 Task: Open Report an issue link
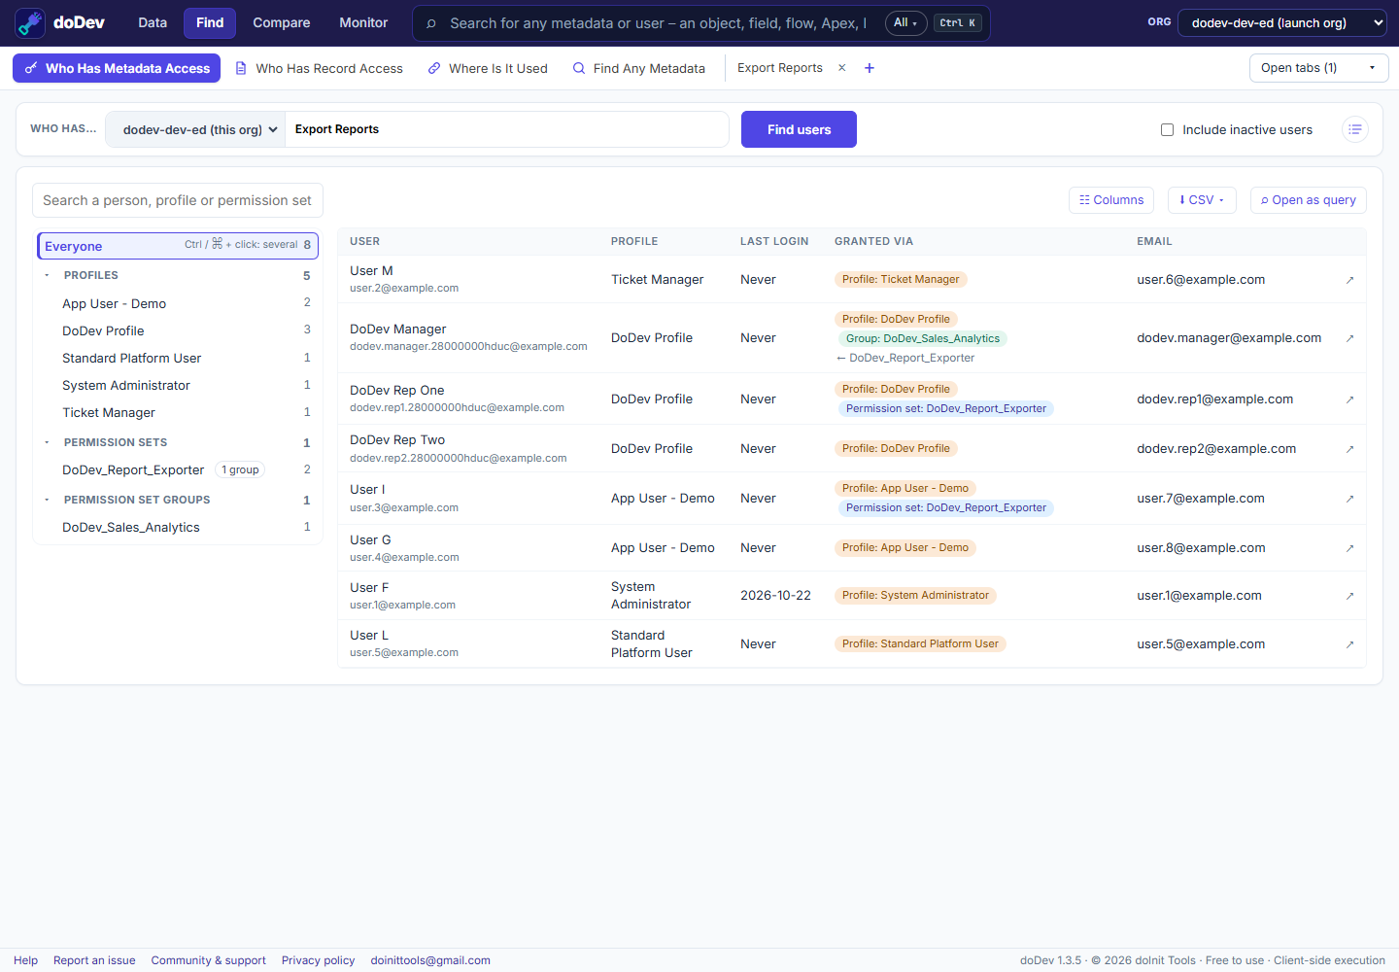click(94, 960)
